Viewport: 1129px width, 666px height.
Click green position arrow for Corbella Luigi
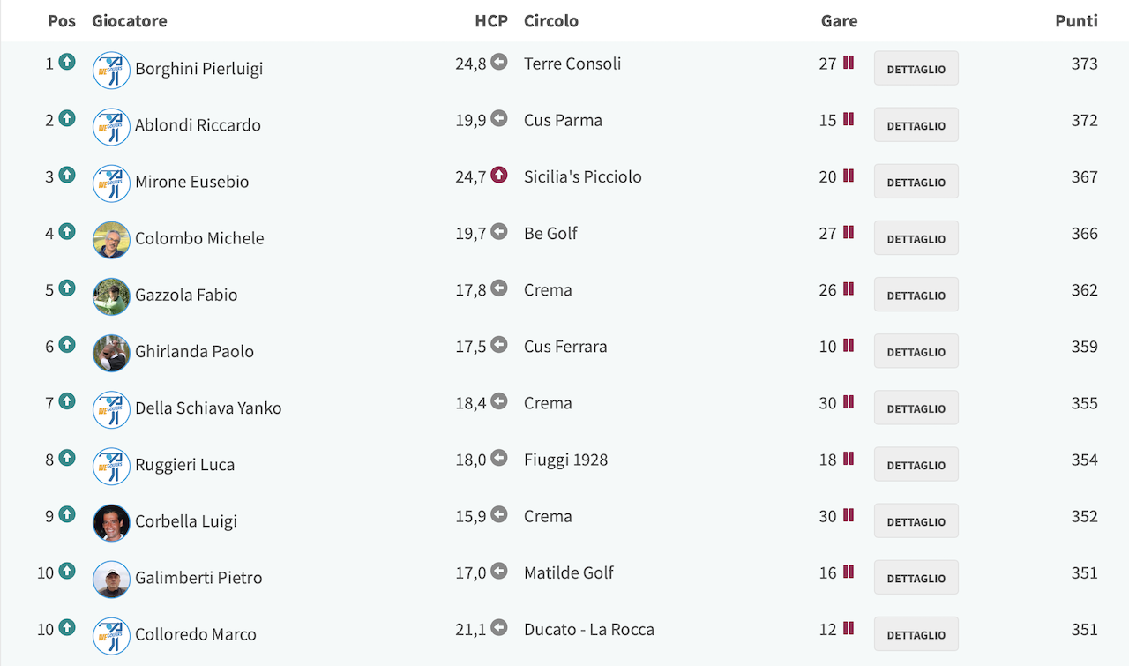click(x=67, y=514)
